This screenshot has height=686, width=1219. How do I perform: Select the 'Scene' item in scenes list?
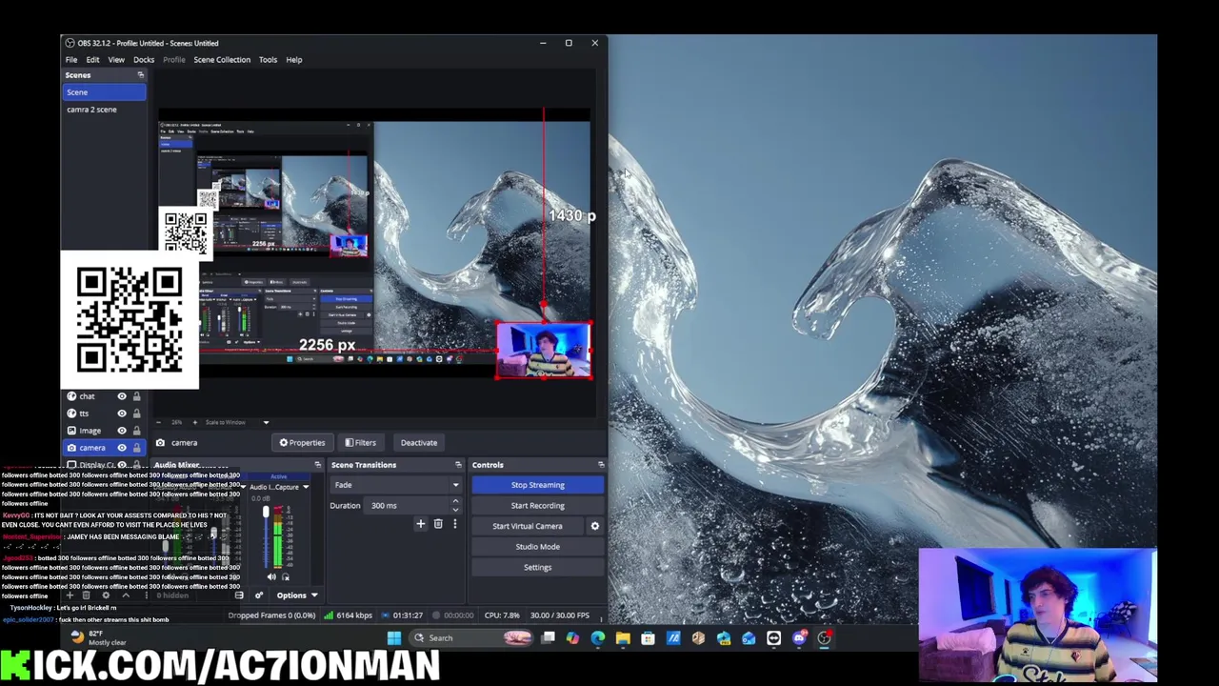pyautogui.click(x=105, y=92)
